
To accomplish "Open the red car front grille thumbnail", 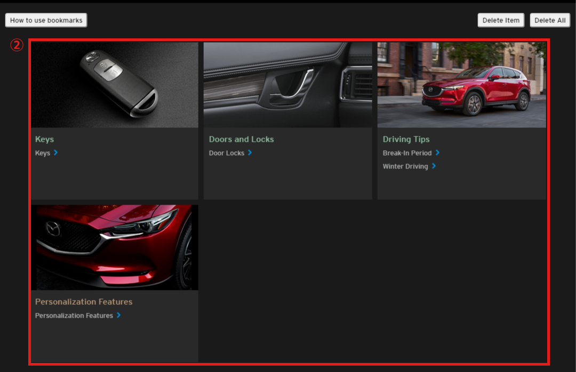I will tap(115, 247).
